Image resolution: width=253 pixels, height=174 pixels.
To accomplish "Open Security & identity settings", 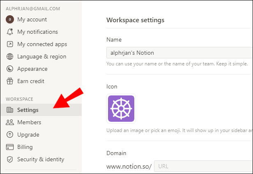I will point(41,160).
